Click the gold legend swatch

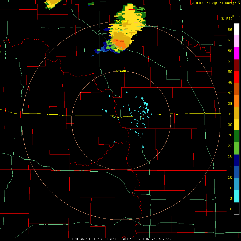click(236, 113)
